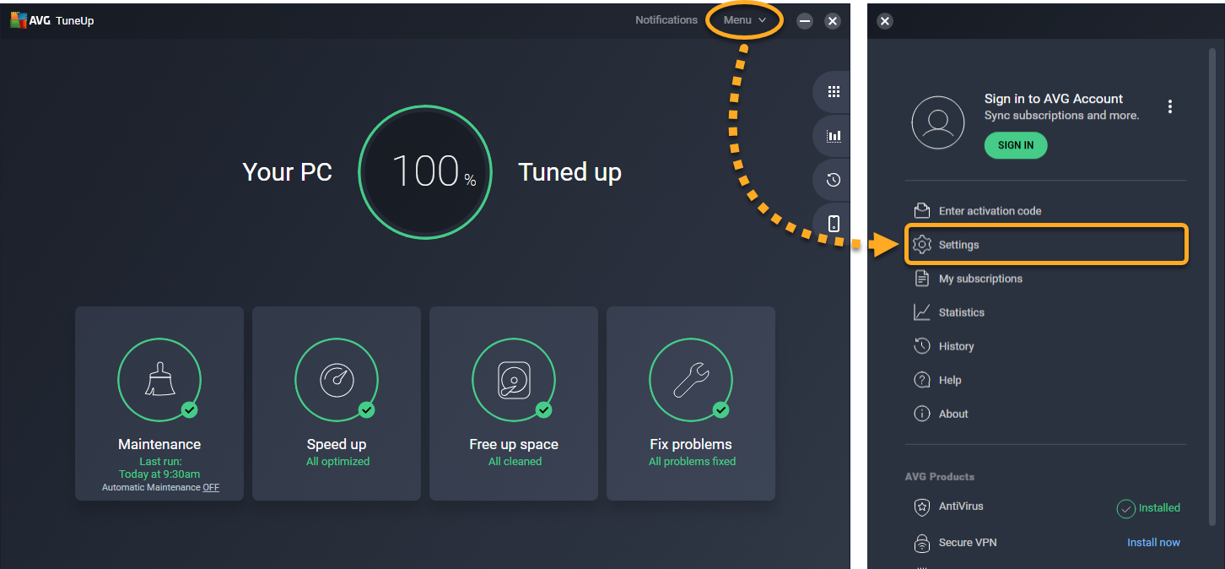The height and width of the screenshot is (569, 1225).
Task: Click the statistics bar chart side icon
Action: (x=834, y=136)
